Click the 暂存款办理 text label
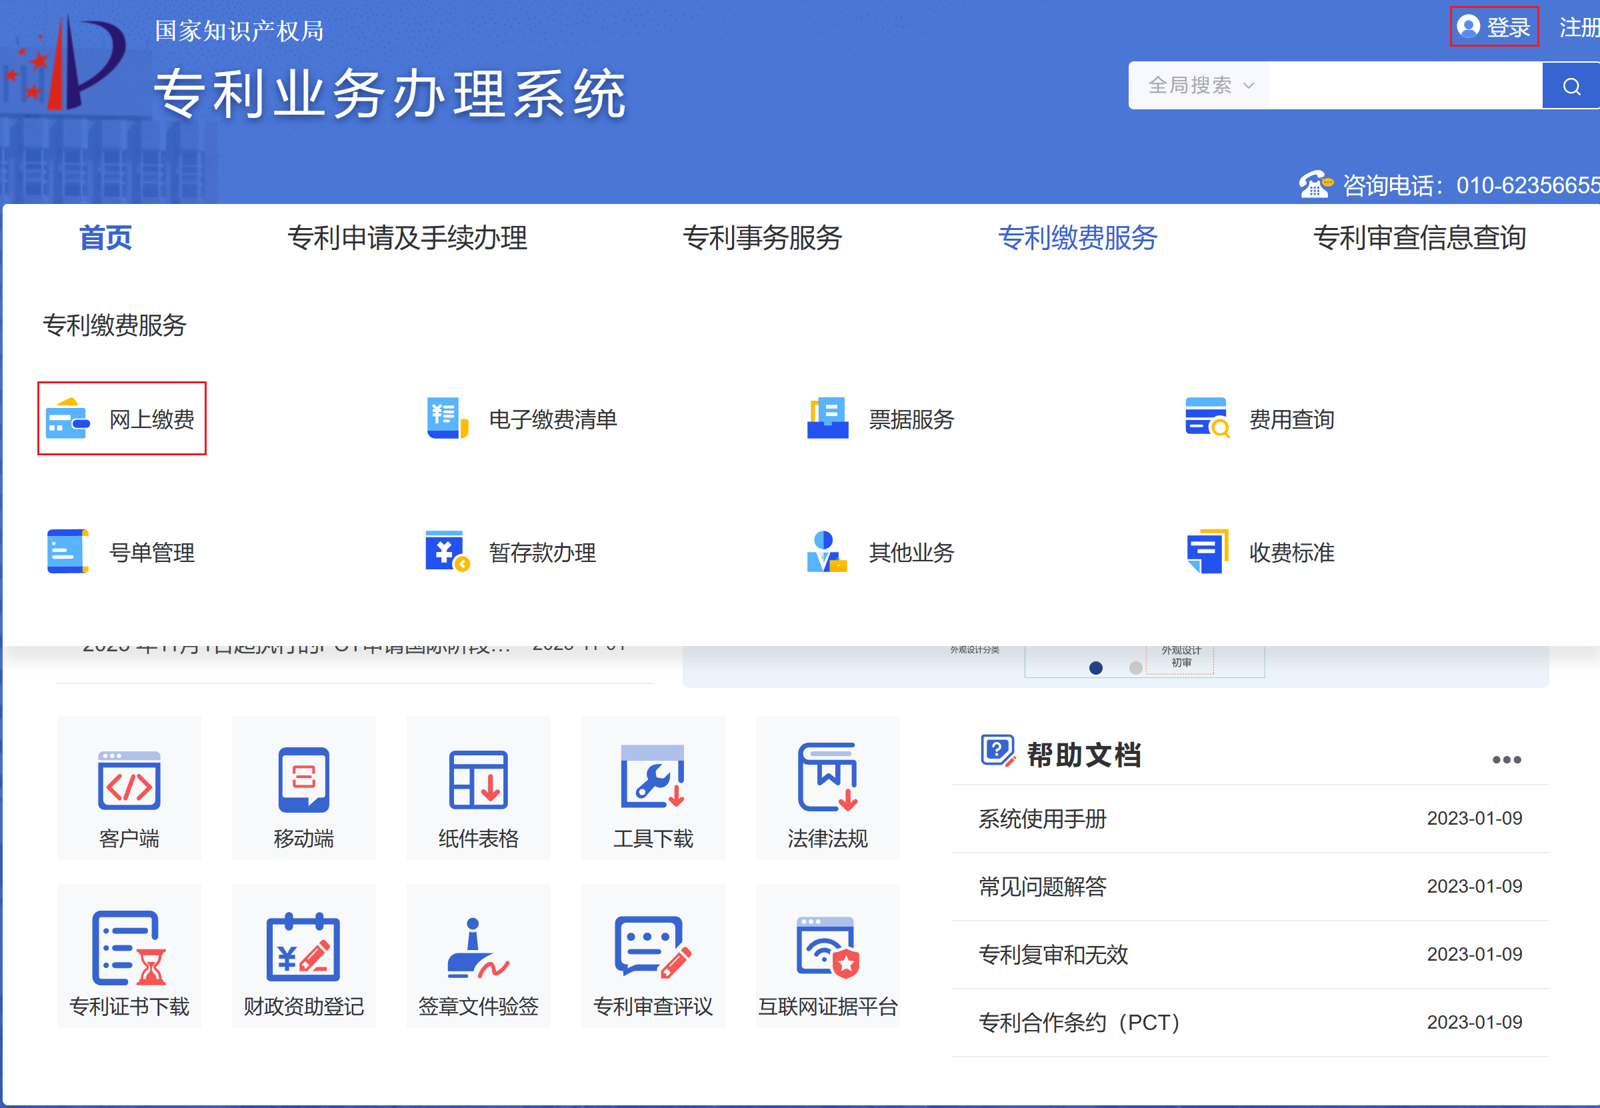Screen dimensions: 1600x1108 coord(542,552)
